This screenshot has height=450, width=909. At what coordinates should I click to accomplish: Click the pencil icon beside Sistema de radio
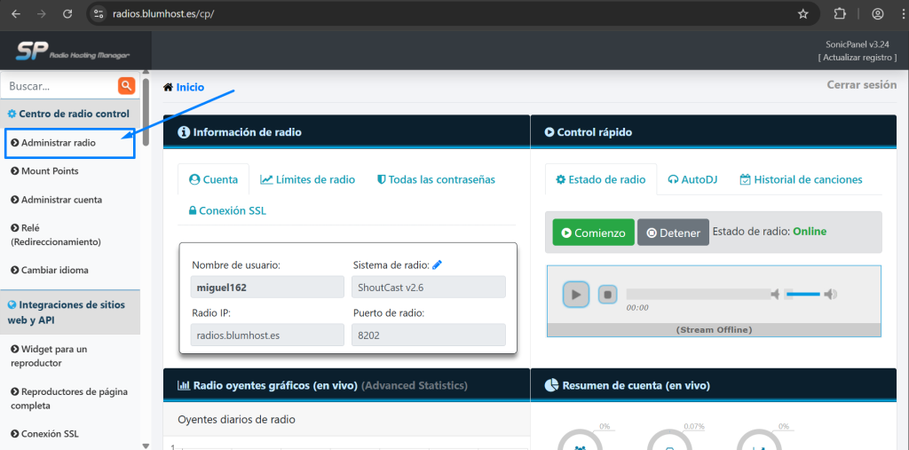pyautogui.click(x=437, y=264)
